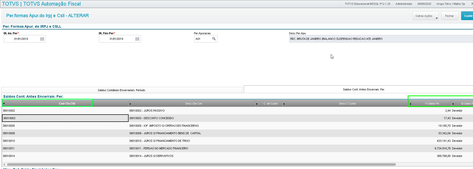Open the Outras Ações dropdown
This screenshot has height=169, width=473.
click(425, 16)
